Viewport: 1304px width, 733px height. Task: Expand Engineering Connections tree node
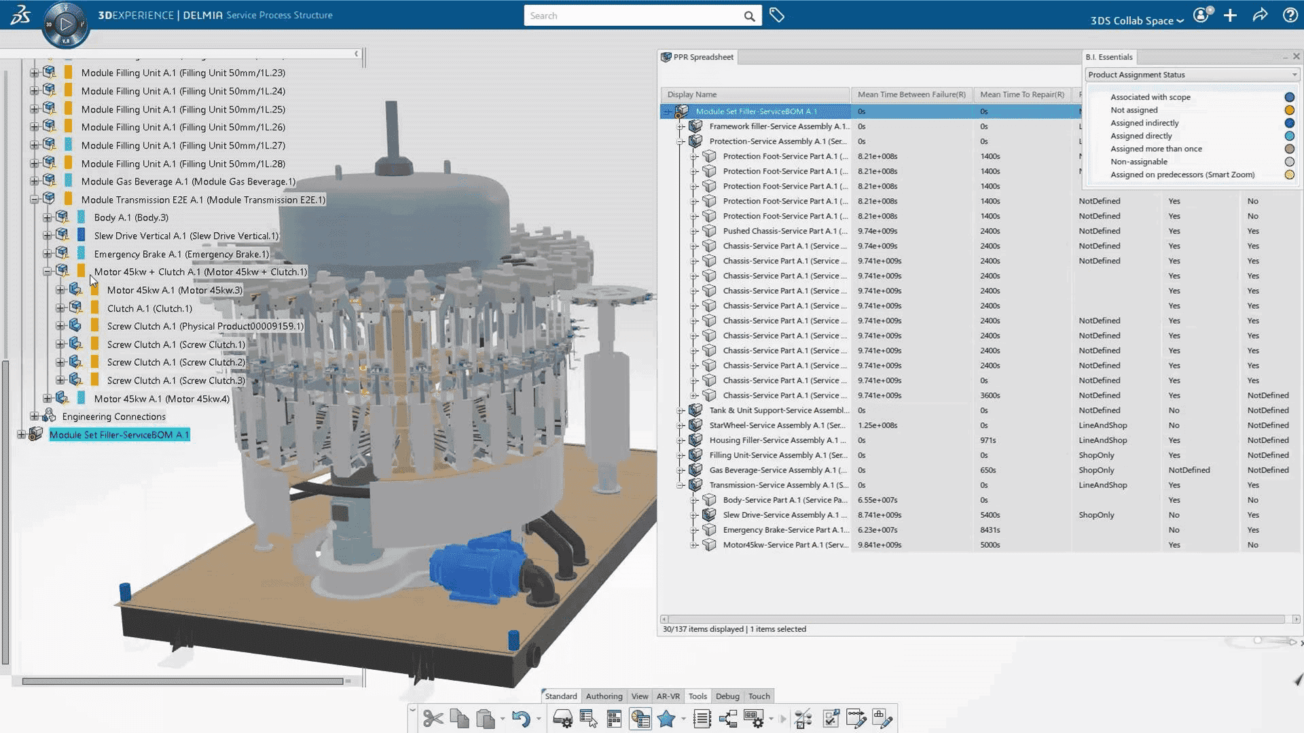tap(35, 417)
